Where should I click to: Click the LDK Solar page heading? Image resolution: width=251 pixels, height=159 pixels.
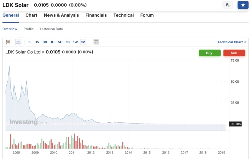15,5
